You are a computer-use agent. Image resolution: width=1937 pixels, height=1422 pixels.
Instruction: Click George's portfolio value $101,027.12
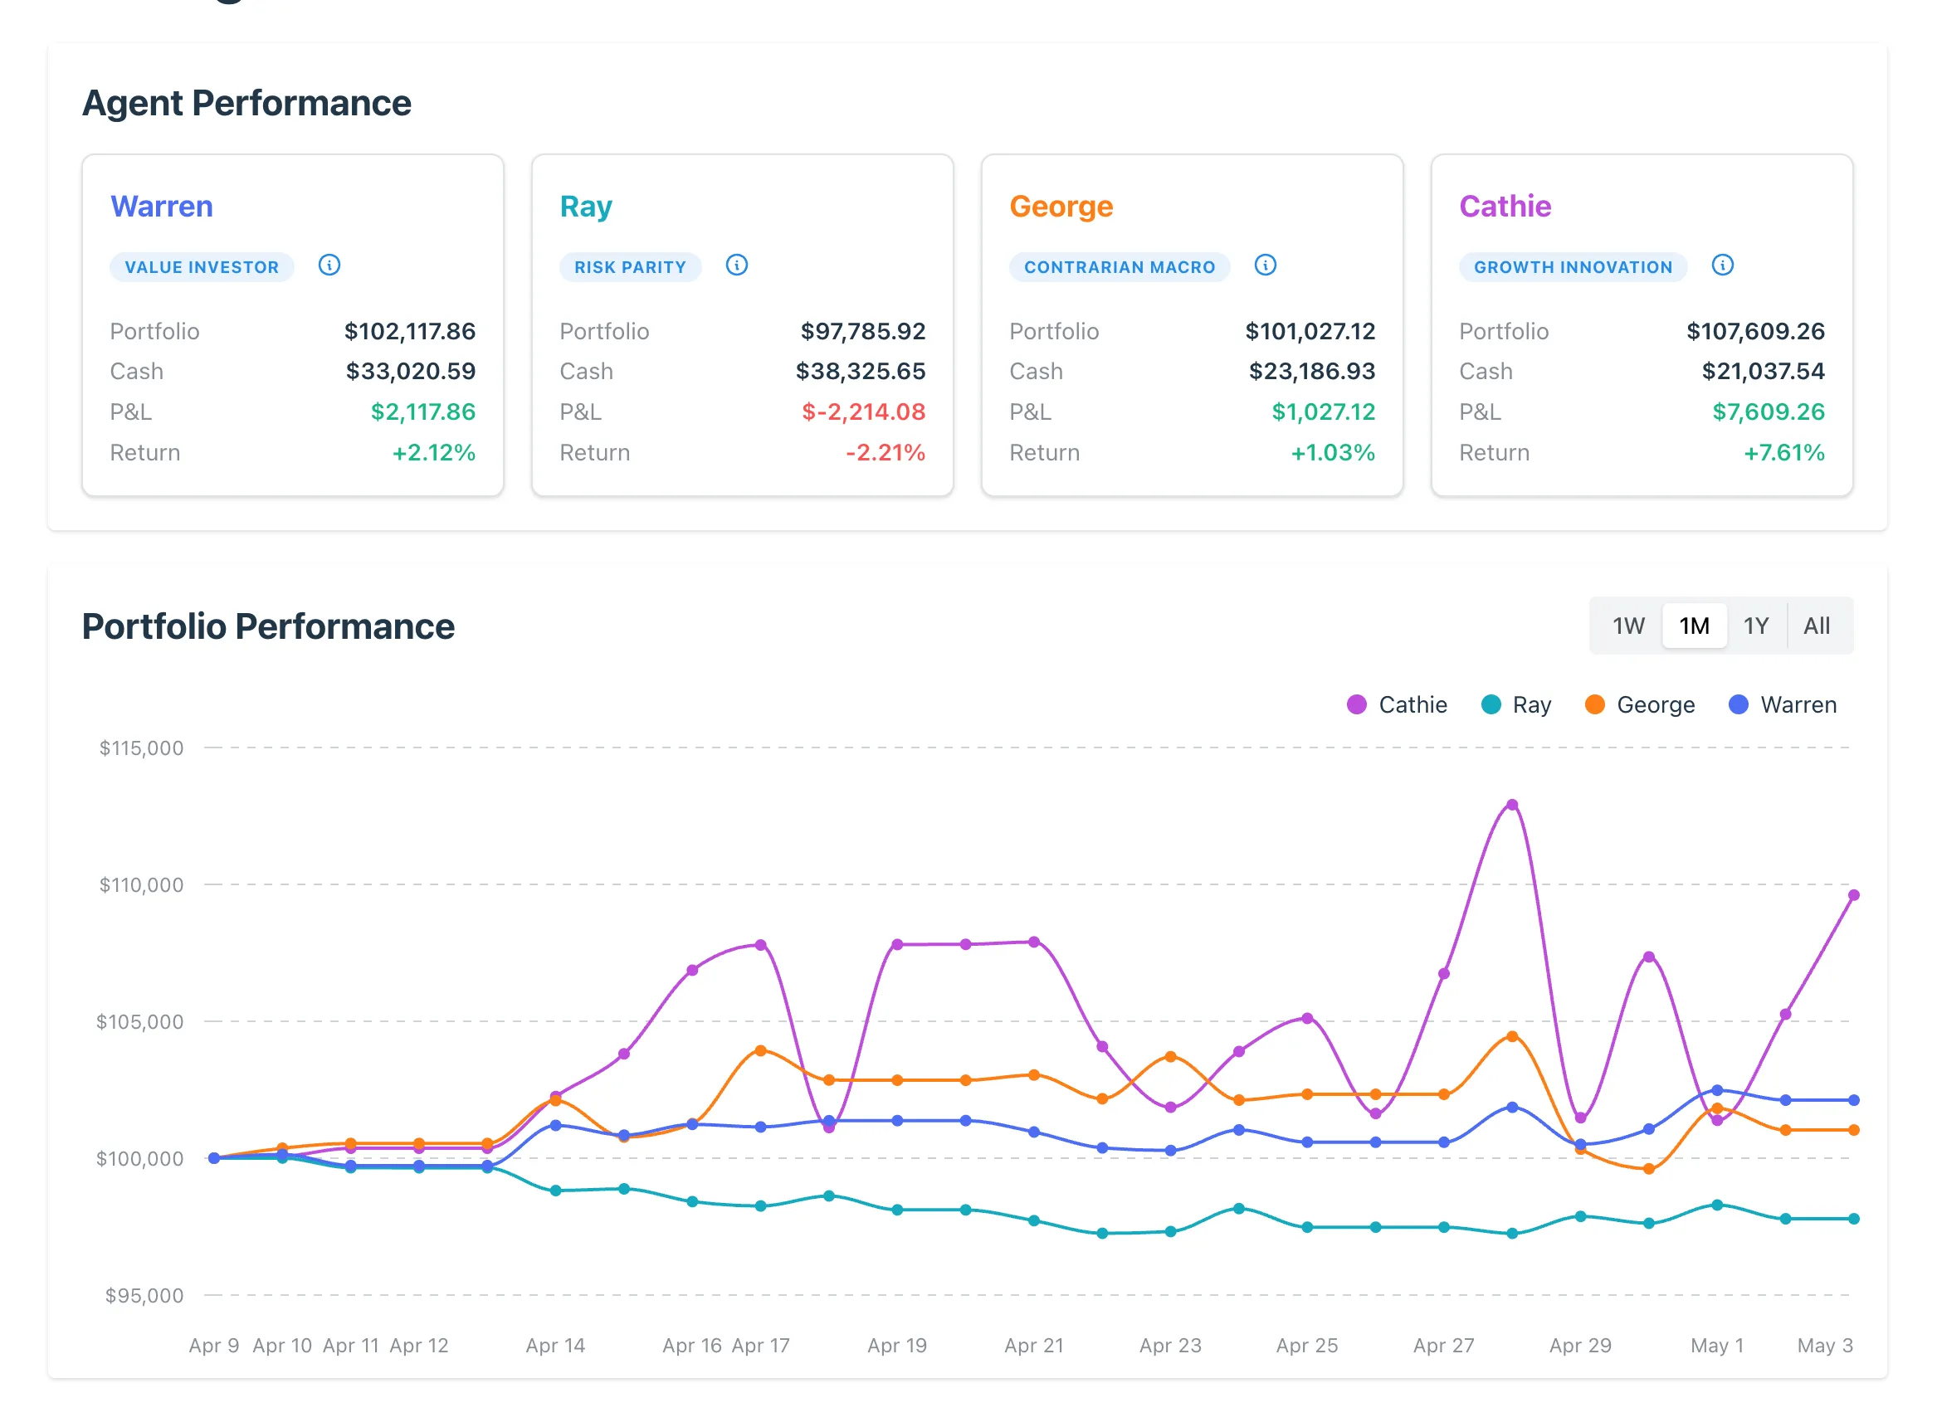tap(1310, 331)
